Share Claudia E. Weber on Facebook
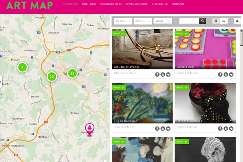 pos(157,75)
